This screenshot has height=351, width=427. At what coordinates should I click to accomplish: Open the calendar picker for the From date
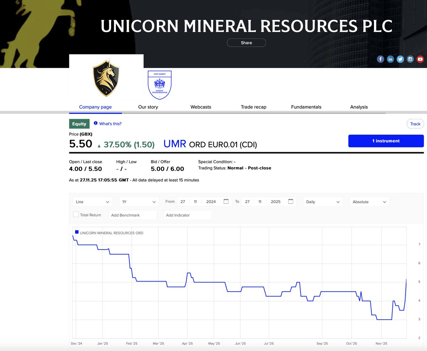[x=226, y=201]
